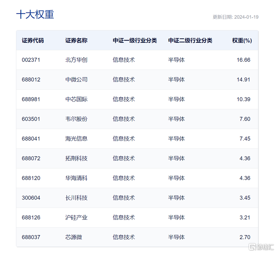Screen dimensions: 276x253
Task: Select weight '4.36' in the 华海清科 row
Action: click(245, 178)
